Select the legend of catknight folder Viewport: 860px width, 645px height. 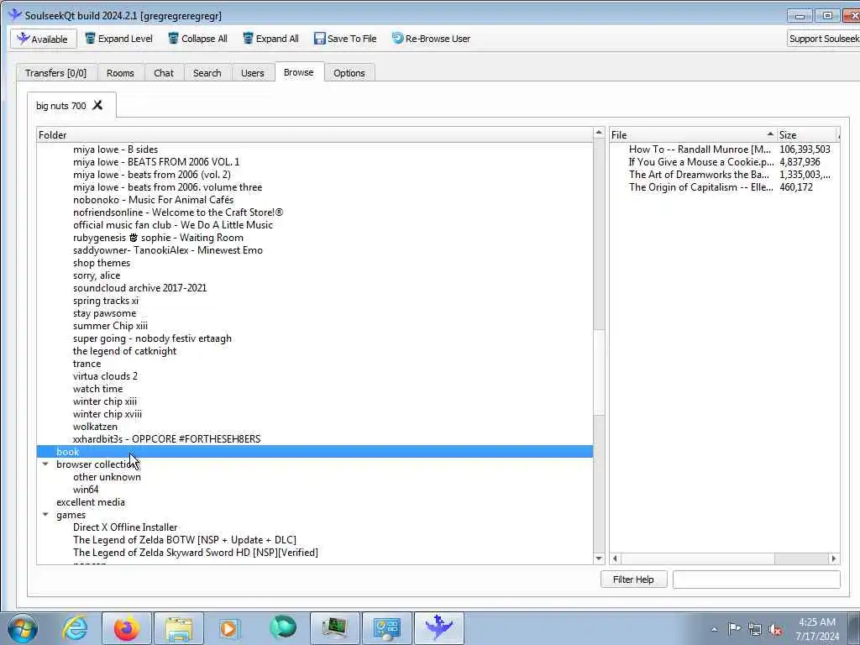(x=124, y=350)
